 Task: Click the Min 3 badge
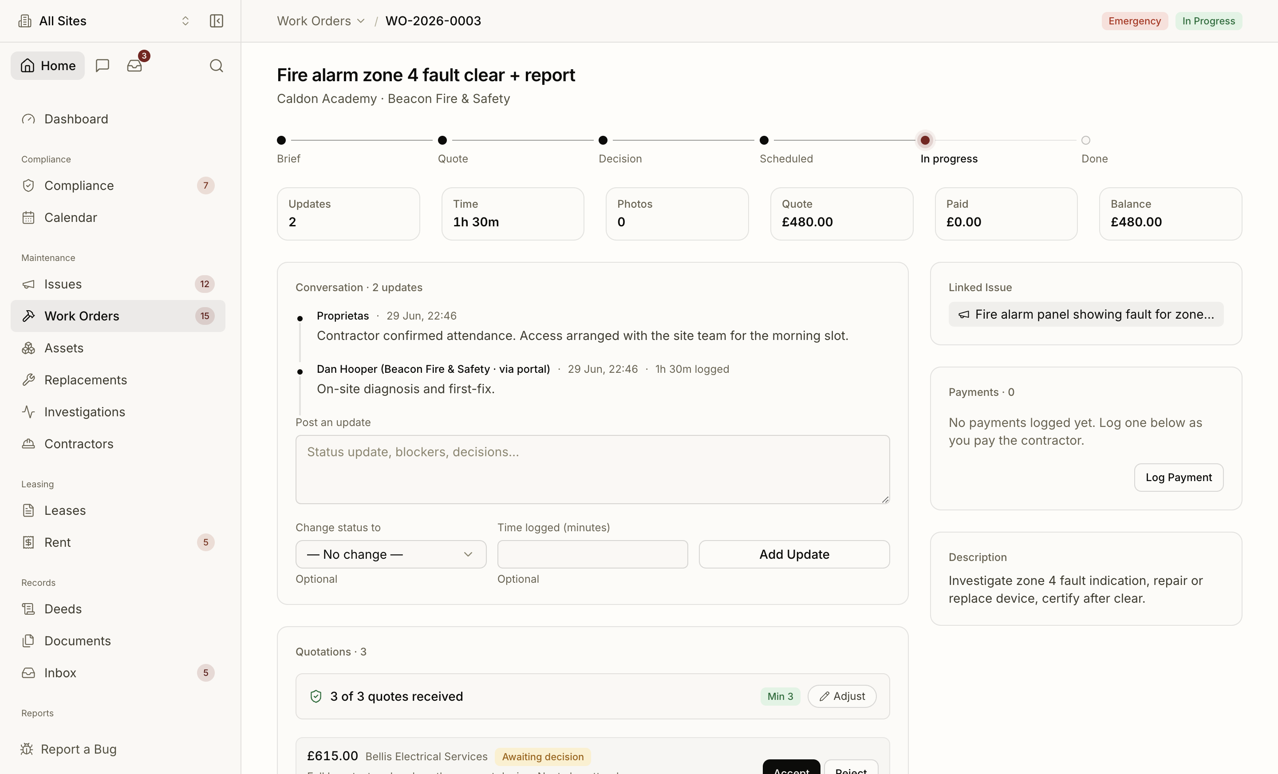pyautogui.click(x=780, y=696)
